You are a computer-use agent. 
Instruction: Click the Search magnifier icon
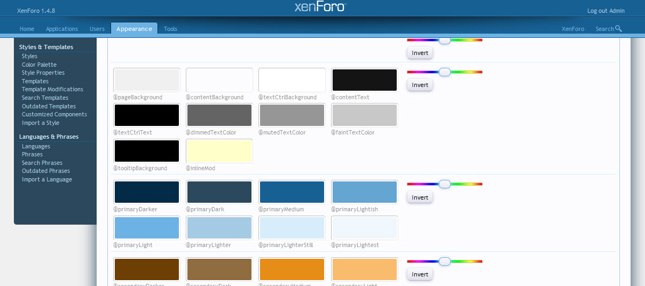pyautogui.click(x=618, y=29)
